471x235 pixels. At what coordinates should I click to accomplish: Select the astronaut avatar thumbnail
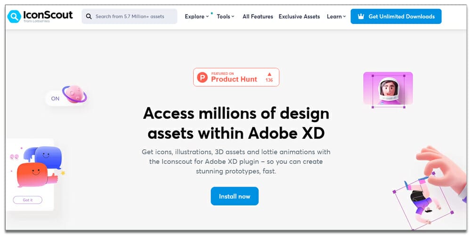pos(388,89)
